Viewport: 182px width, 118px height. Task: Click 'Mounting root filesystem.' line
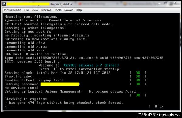(x=31, y=17)
